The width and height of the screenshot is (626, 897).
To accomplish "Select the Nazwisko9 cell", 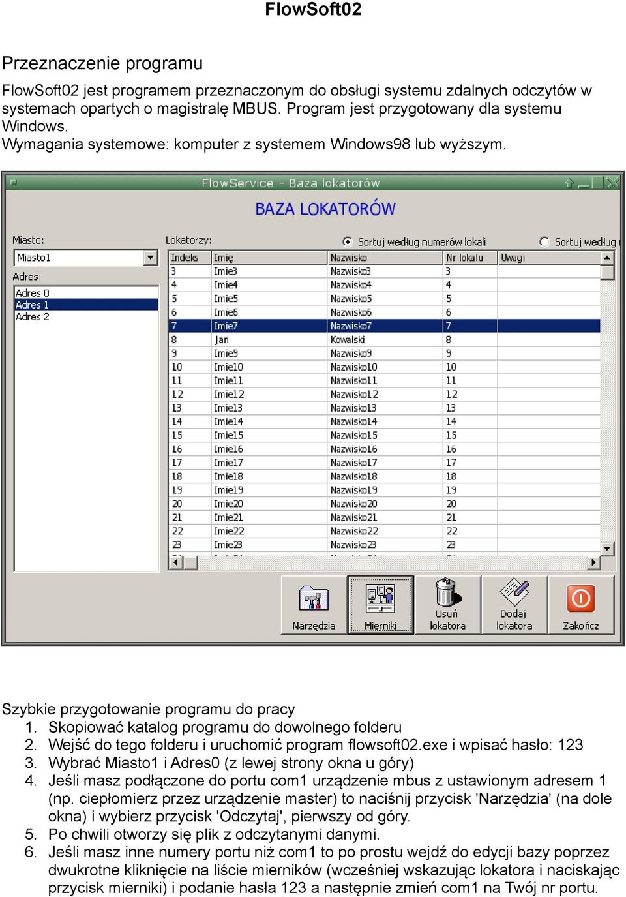I will point(385,353).
